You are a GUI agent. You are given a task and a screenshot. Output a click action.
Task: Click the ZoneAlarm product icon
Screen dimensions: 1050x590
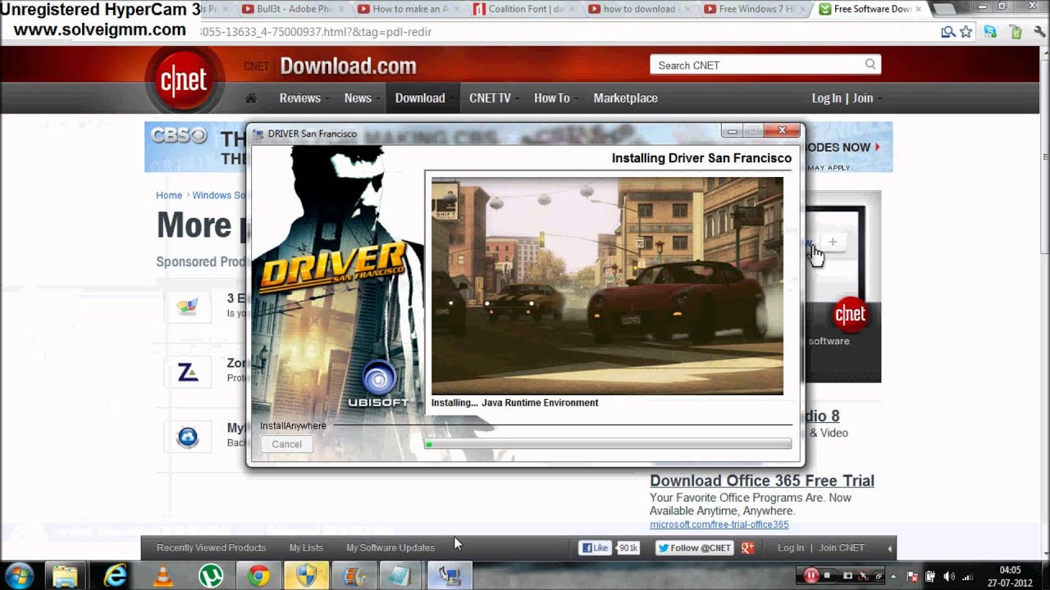188,373
